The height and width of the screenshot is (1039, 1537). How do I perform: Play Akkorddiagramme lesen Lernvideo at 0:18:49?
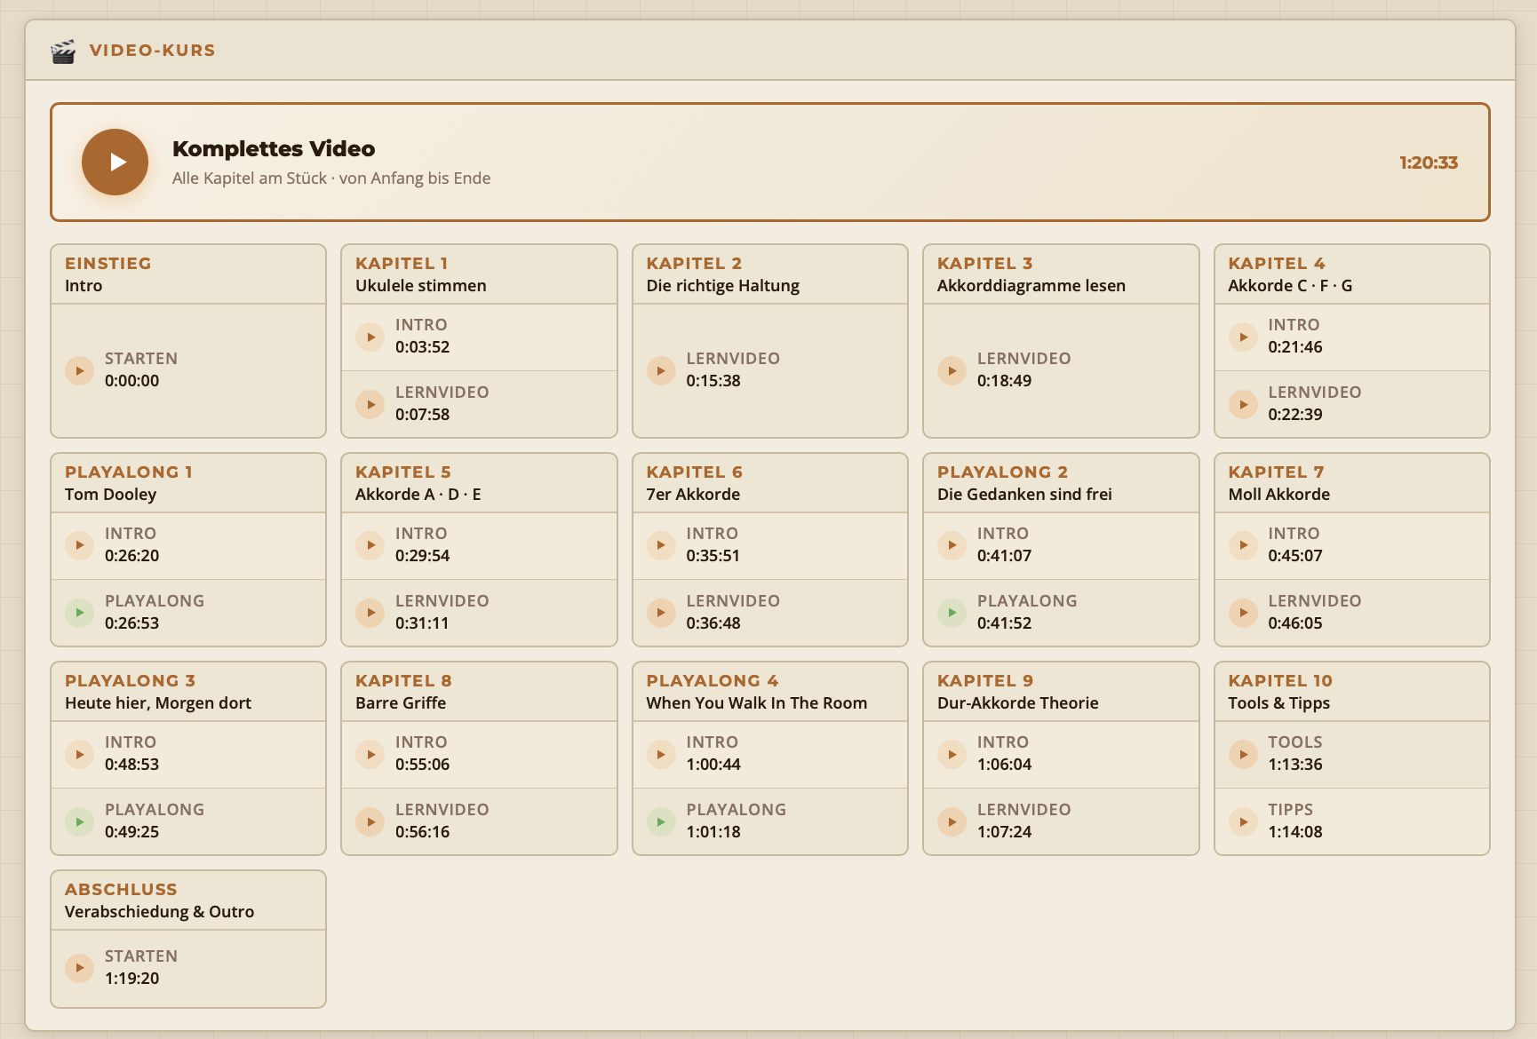pyautogui.click(x=952, y=370)
